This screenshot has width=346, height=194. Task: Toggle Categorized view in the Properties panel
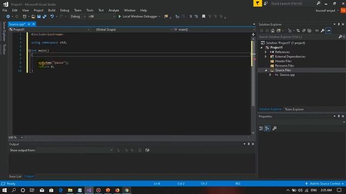point(261,128)
